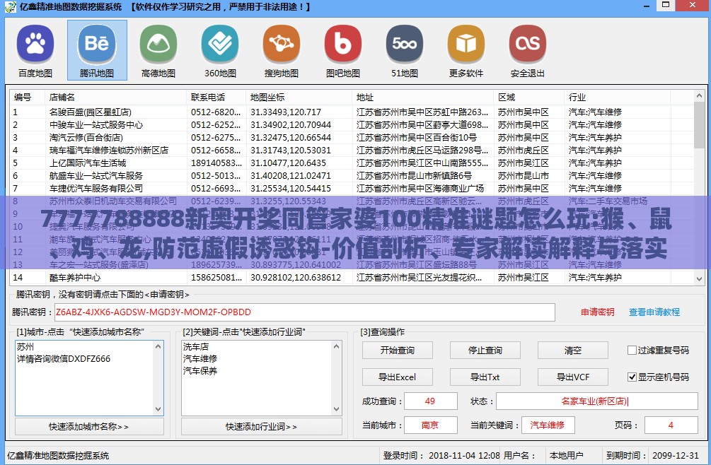Viewport: 711px width, 465px height.
Task: Select row 航盛车业一站式汽车服务
Action: [352, 175]
